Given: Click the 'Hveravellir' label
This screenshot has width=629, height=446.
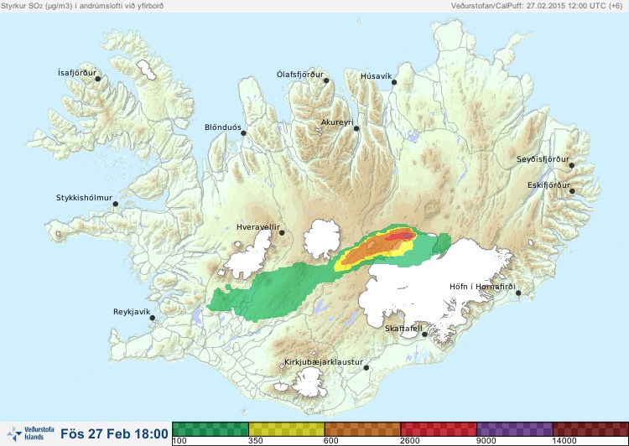Looking at the screenshot, I should pyautogui.click(x=258, y=227).
